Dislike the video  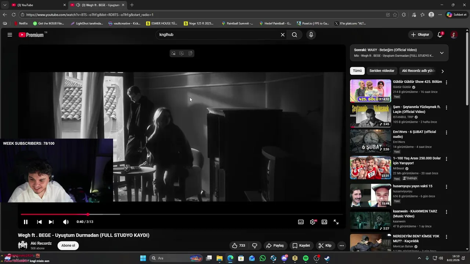[254, 246]
